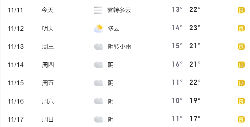Click the cloud icon on 周日 row
Image resolution: width=250 pixels, height=127 pixels.
click(99, 119)
